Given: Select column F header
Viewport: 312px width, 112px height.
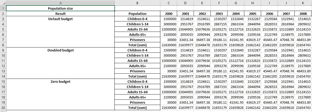Looking at the screenshot, I should 219,3.
